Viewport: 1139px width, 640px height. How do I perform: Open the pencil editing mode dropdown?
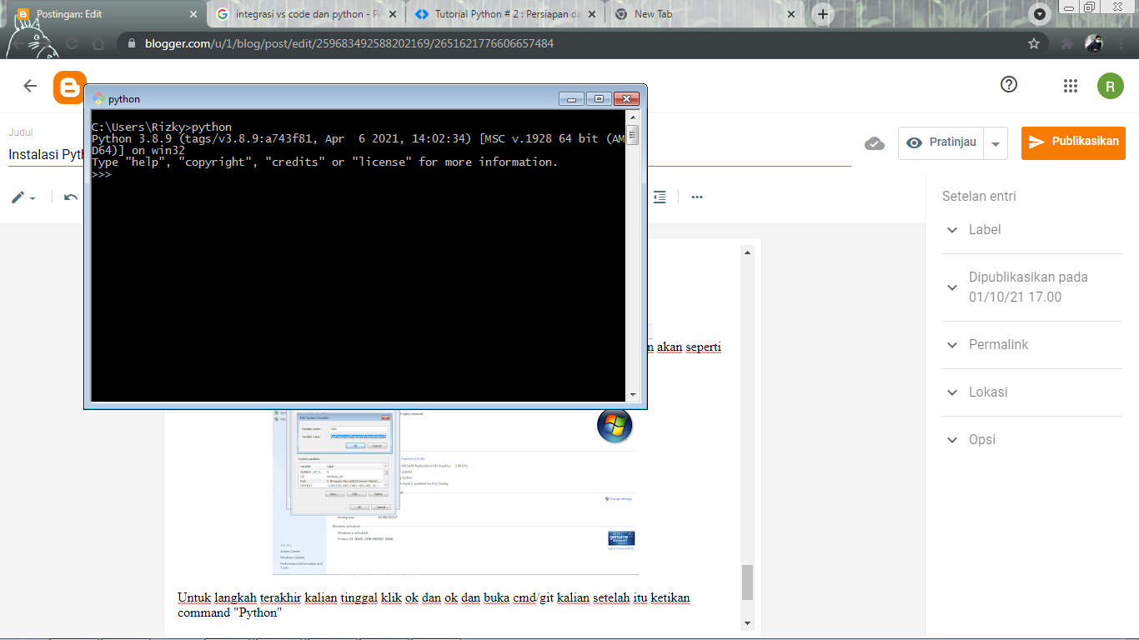(x=23, y=197)
